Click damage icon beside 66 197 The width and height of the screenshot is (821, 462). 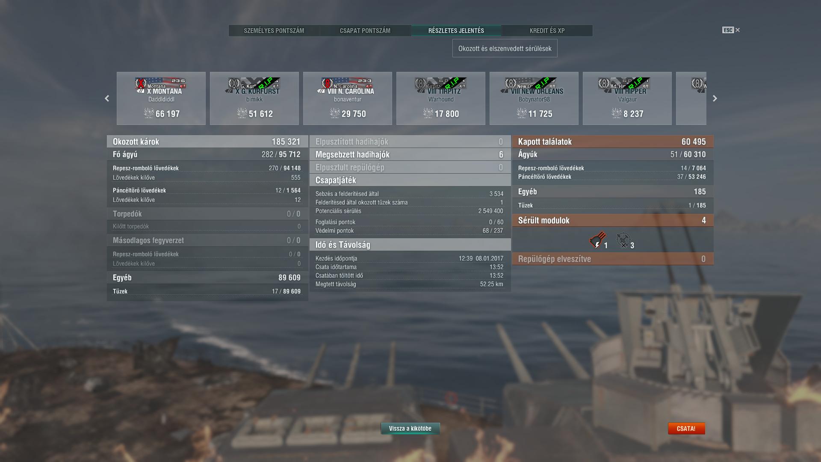pyautogui.click(x=148, y=113)
